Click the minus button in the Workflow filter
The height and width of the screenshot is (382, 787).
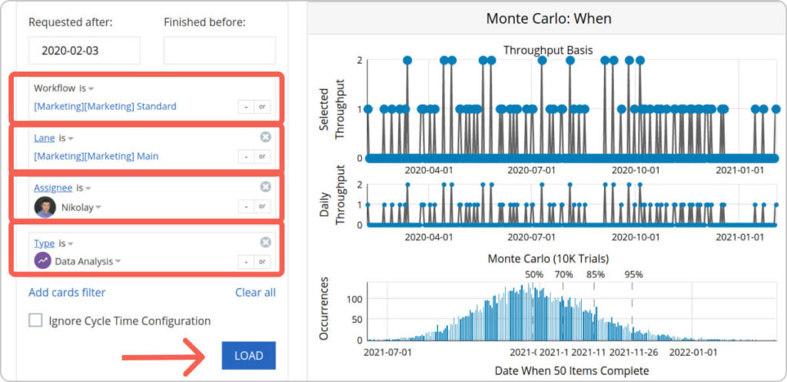point(244,107)
